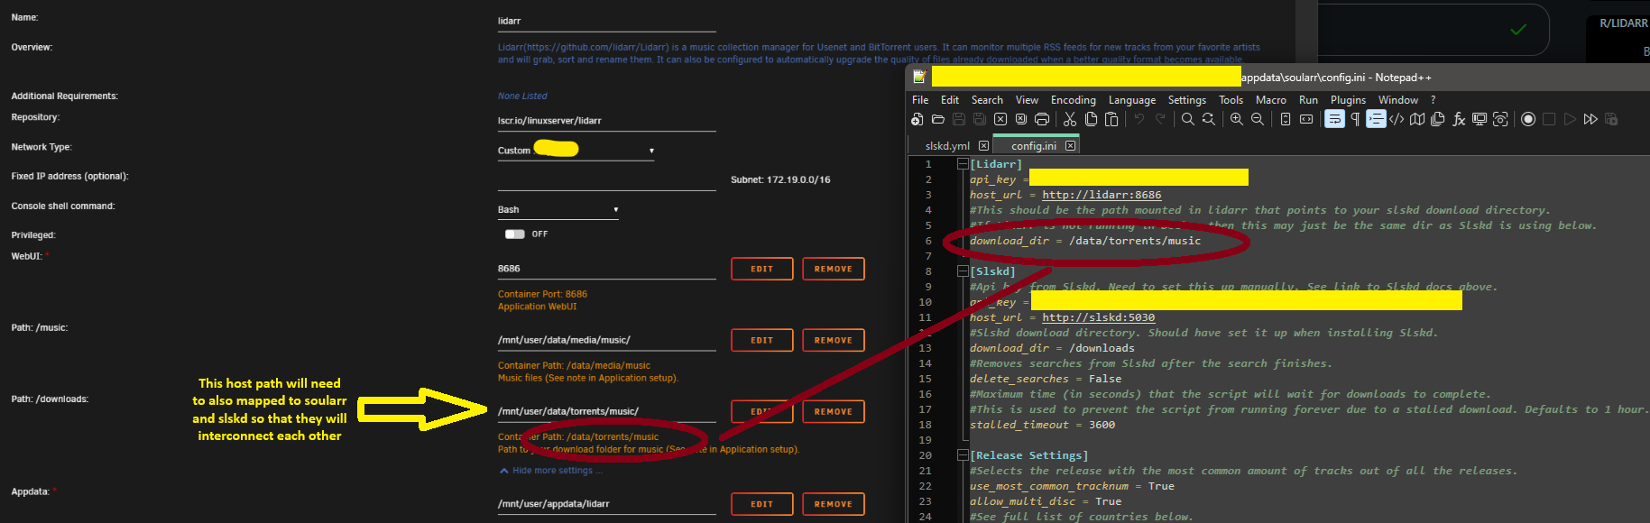Click the Cut scissors icon

1070,119
